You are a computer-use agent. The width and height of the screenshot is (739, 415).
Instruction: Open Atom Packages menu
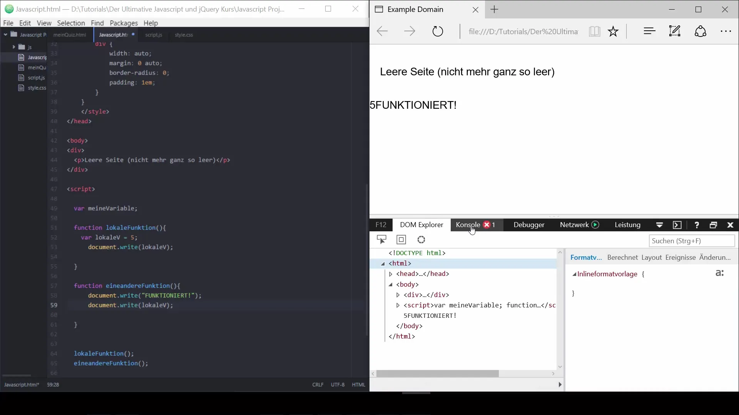pyautogui.click(x=124, y=23)
